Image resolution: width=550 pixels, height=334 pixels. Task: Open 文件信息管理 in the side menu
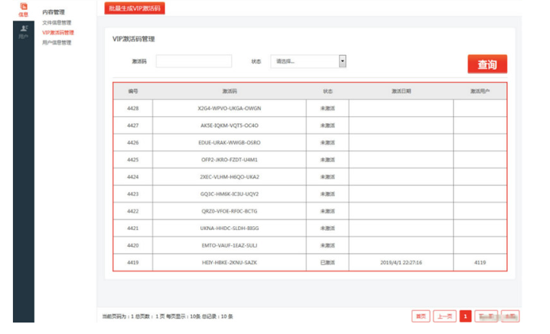[57, 23]
